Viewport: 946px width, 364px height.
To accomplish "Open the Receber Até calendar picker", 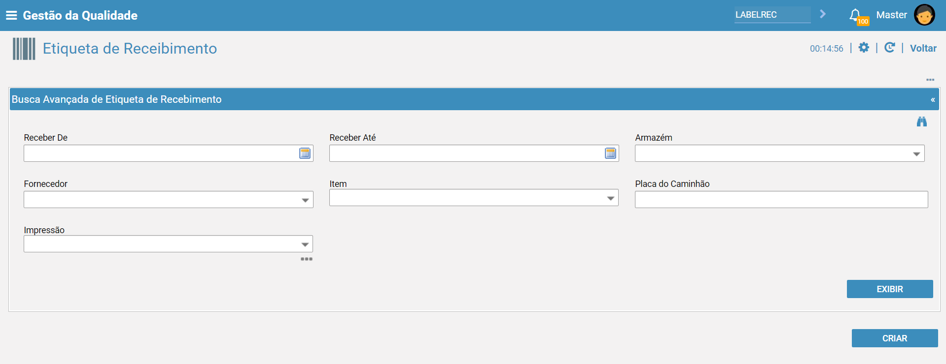I will pyautogui.click(x=610, y=153).
